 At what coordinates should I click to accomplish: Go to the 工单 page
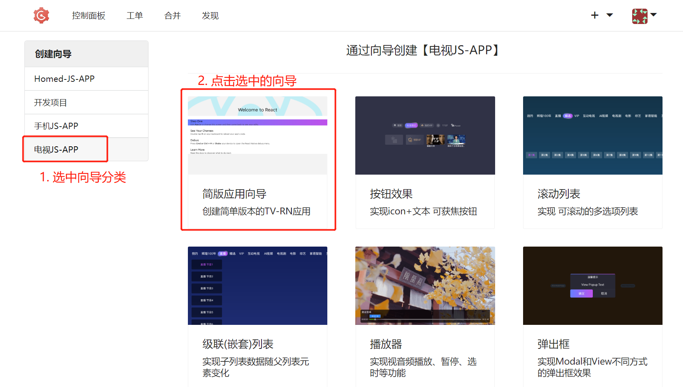[x=135, y=16]
